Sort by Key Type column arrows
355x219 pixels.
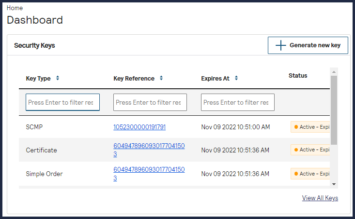(58, 78)
